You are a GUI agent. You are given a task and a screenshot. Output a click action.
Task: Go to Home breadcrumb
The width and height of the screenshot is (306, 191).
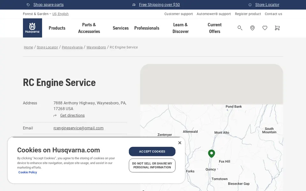(x=28, y=47)
